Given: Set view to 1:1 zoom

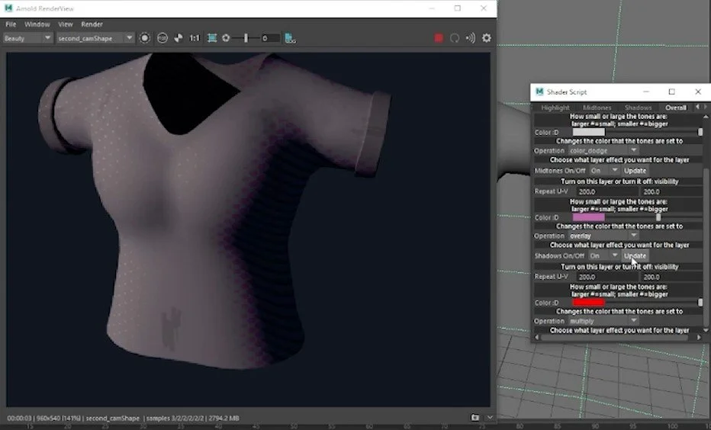Looking at the screenshot, I should [195, 38].
